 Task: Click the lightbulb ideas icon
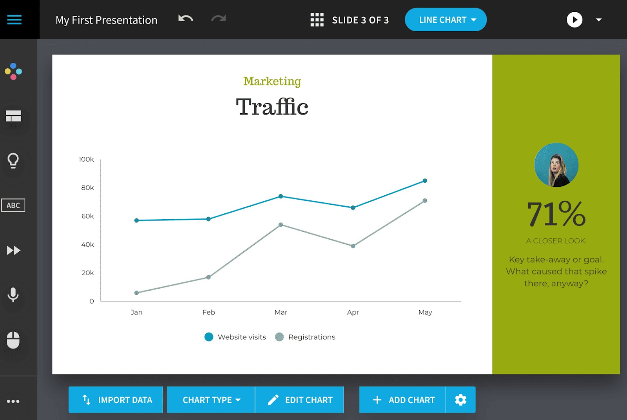click(x=13, y=160)
